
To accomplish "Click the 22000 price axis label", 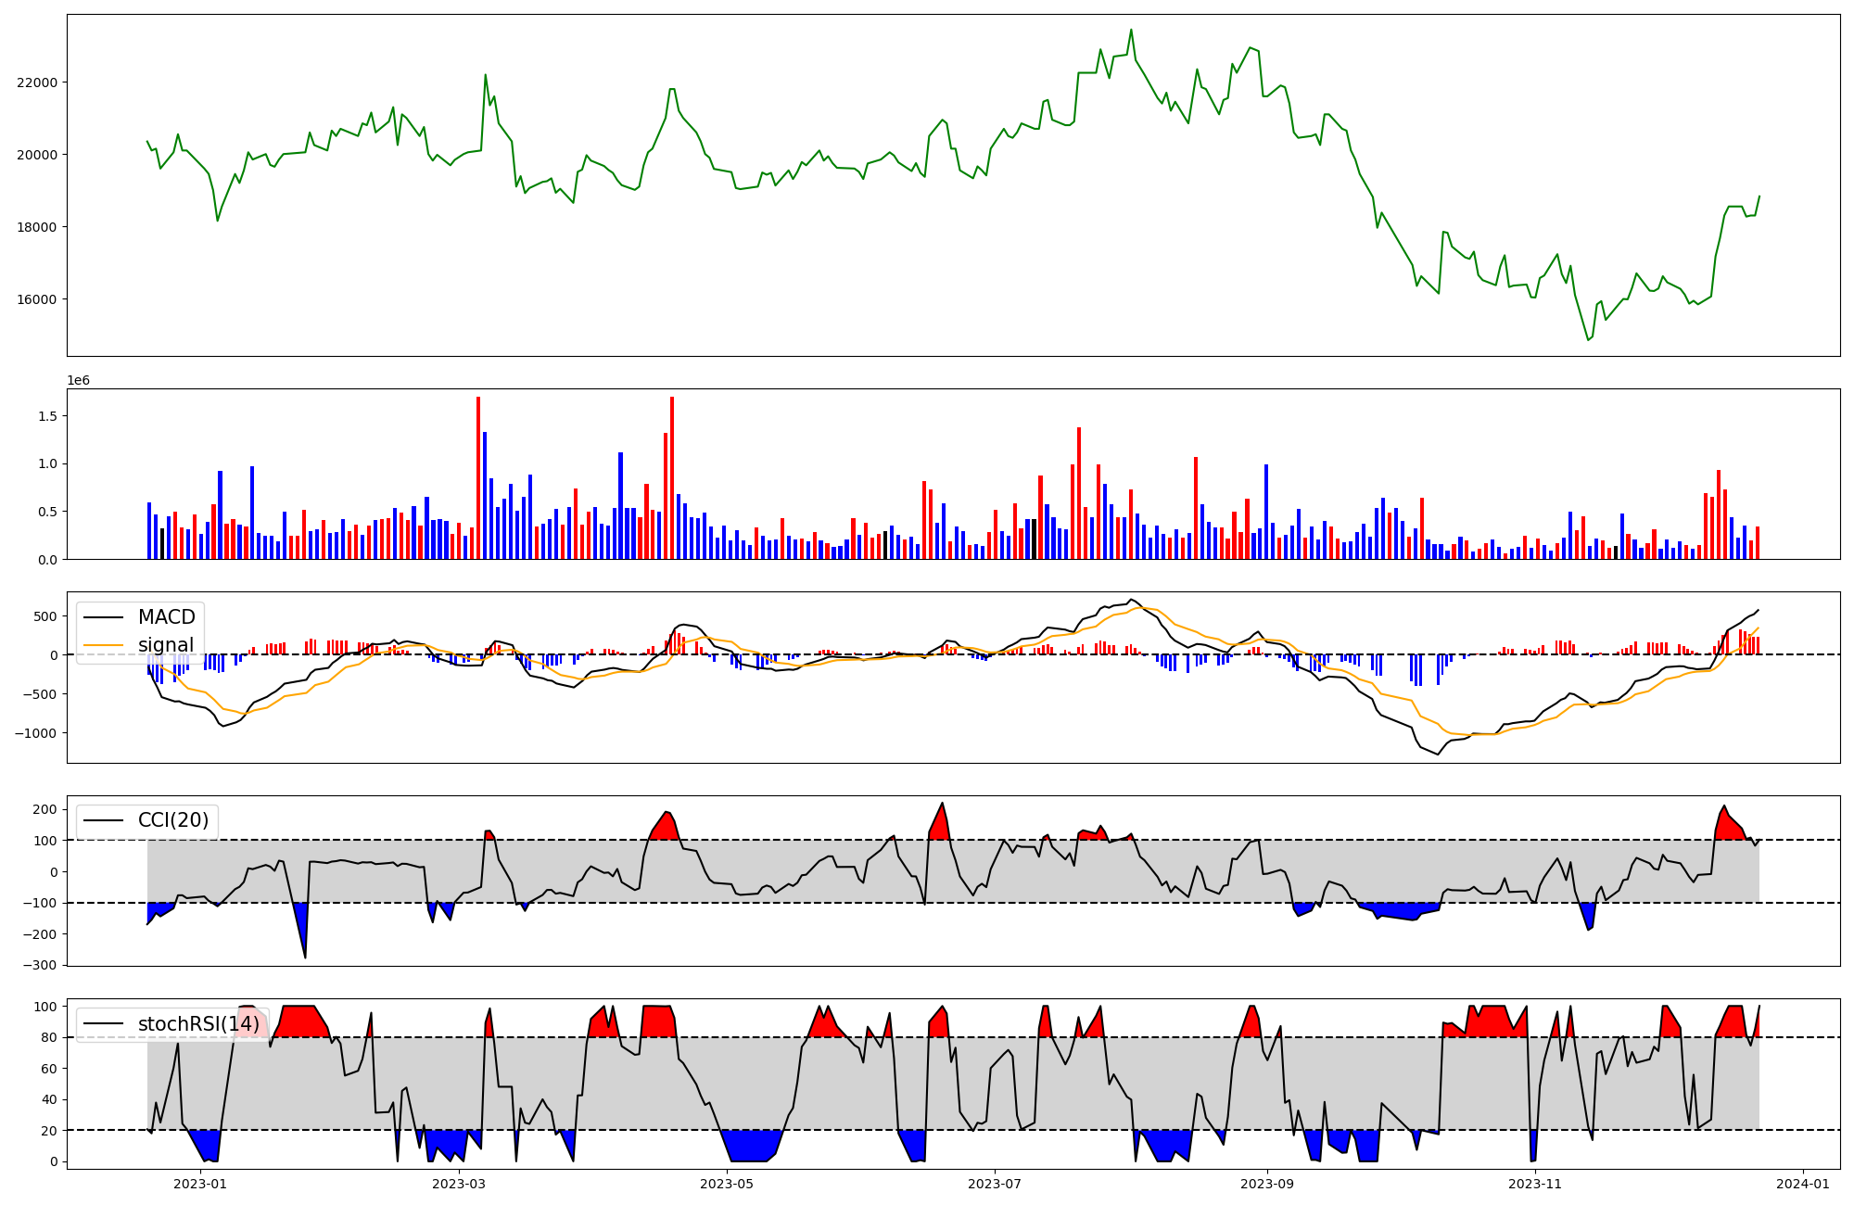I will [37, 82].
